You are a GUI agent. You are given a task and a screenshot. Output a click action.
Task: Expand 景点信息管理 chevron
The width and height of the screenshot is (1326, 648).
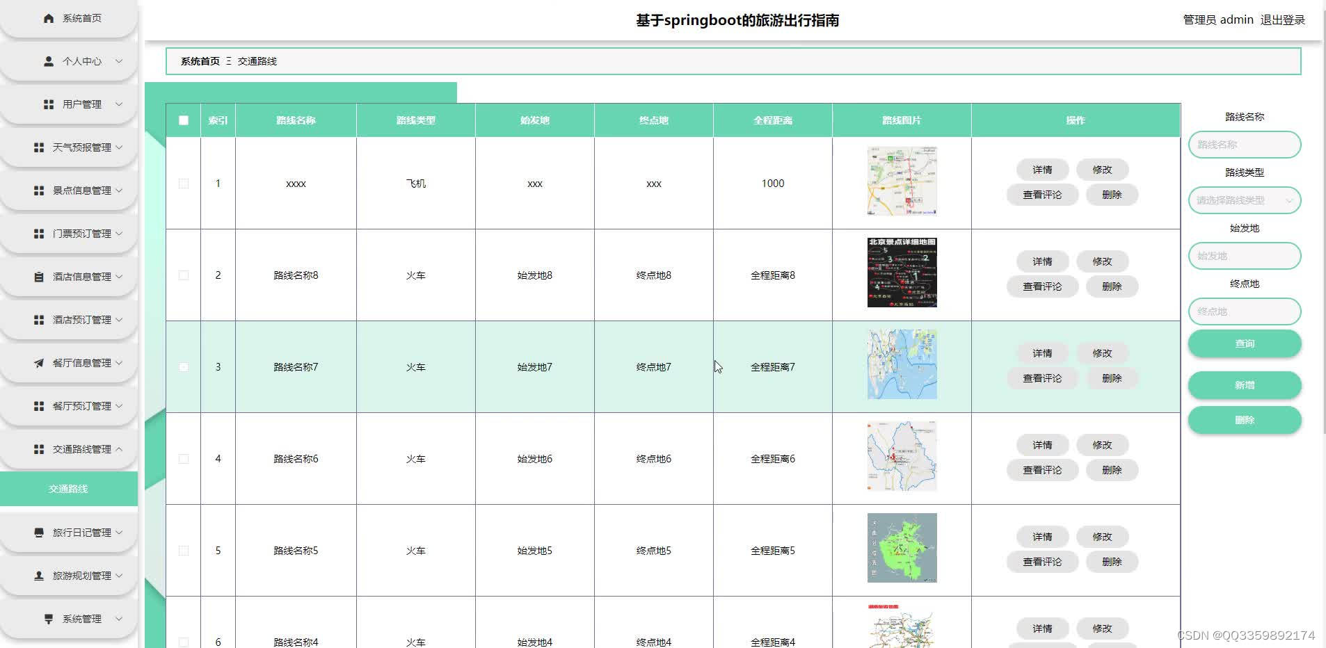[x=119, y=191]
